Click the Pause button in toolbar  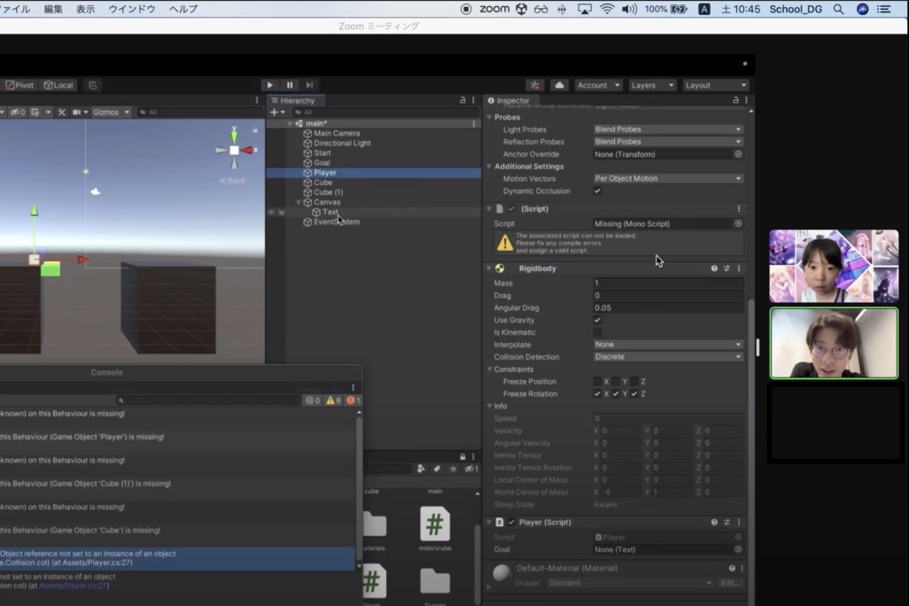click(290, 85)
